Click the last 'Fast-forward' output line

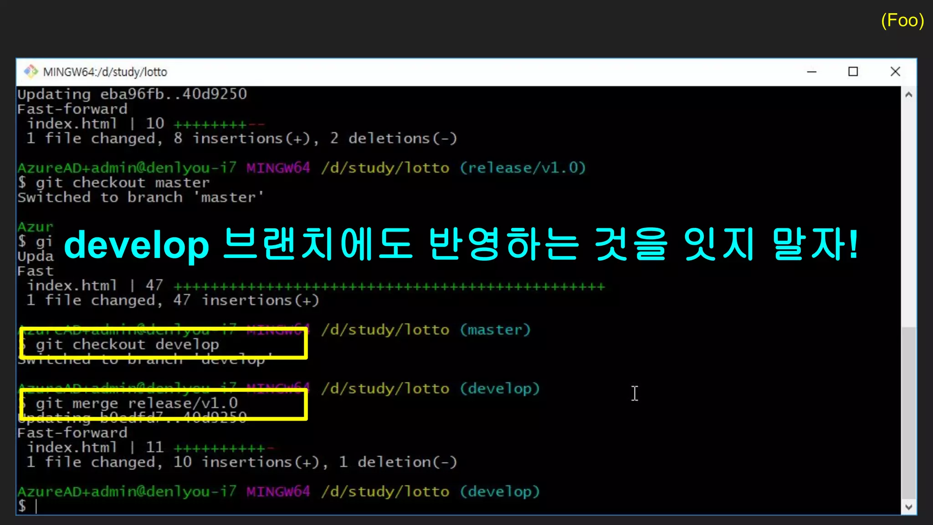[72, 433]
